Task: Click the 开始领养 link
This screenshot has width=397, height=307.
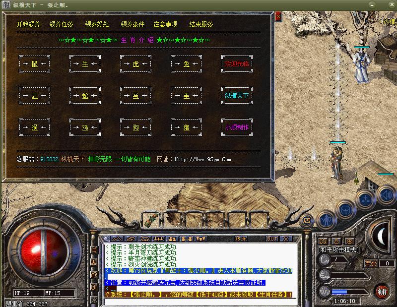Action: point(29,24)
